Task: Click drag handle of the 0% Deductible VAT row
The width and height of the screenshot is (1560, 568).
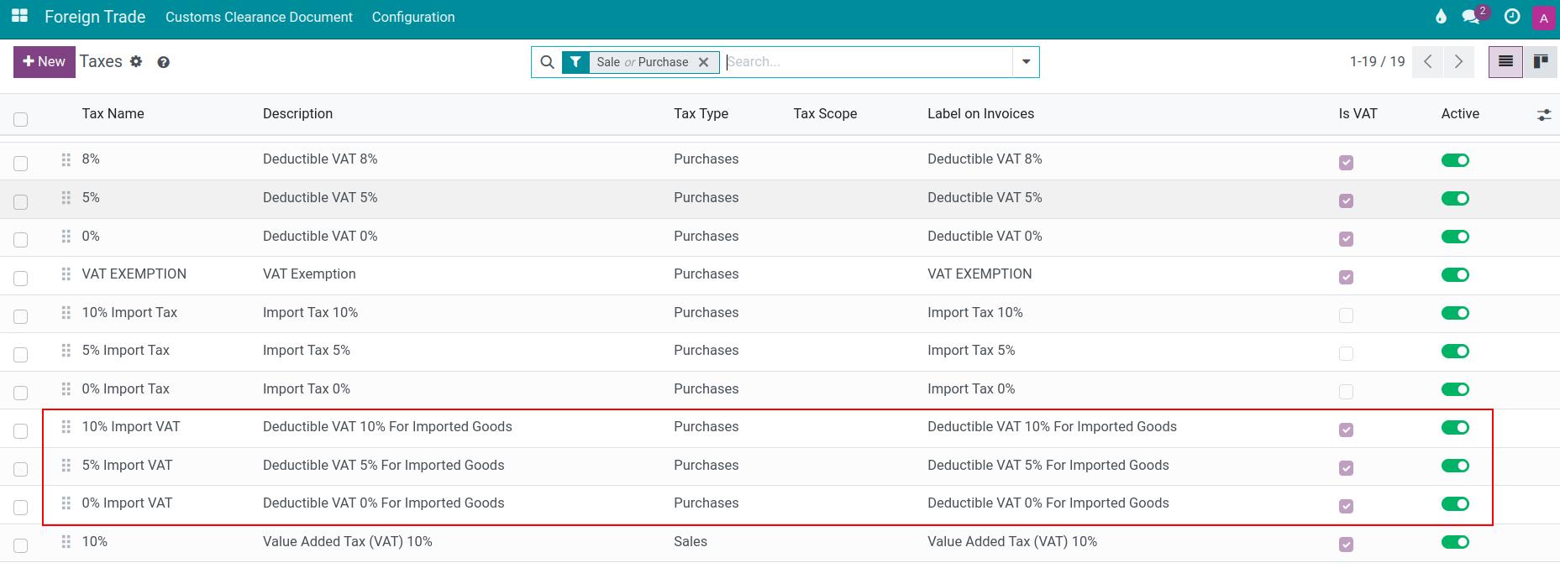Action: coord(66,237)
